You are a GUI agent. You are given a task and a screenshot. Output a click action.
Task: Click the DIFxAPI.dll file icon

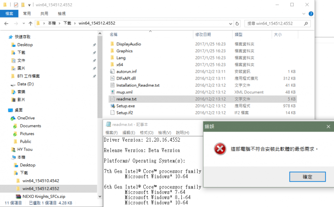[112, 78]
